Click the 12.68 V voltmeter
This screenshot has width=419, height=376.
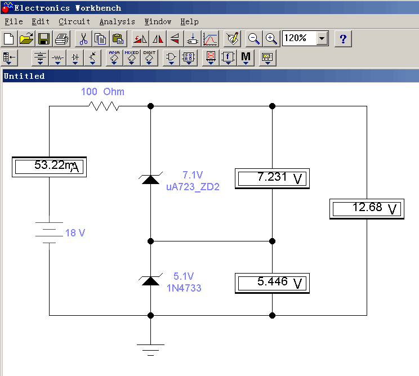tap(367, 209)
